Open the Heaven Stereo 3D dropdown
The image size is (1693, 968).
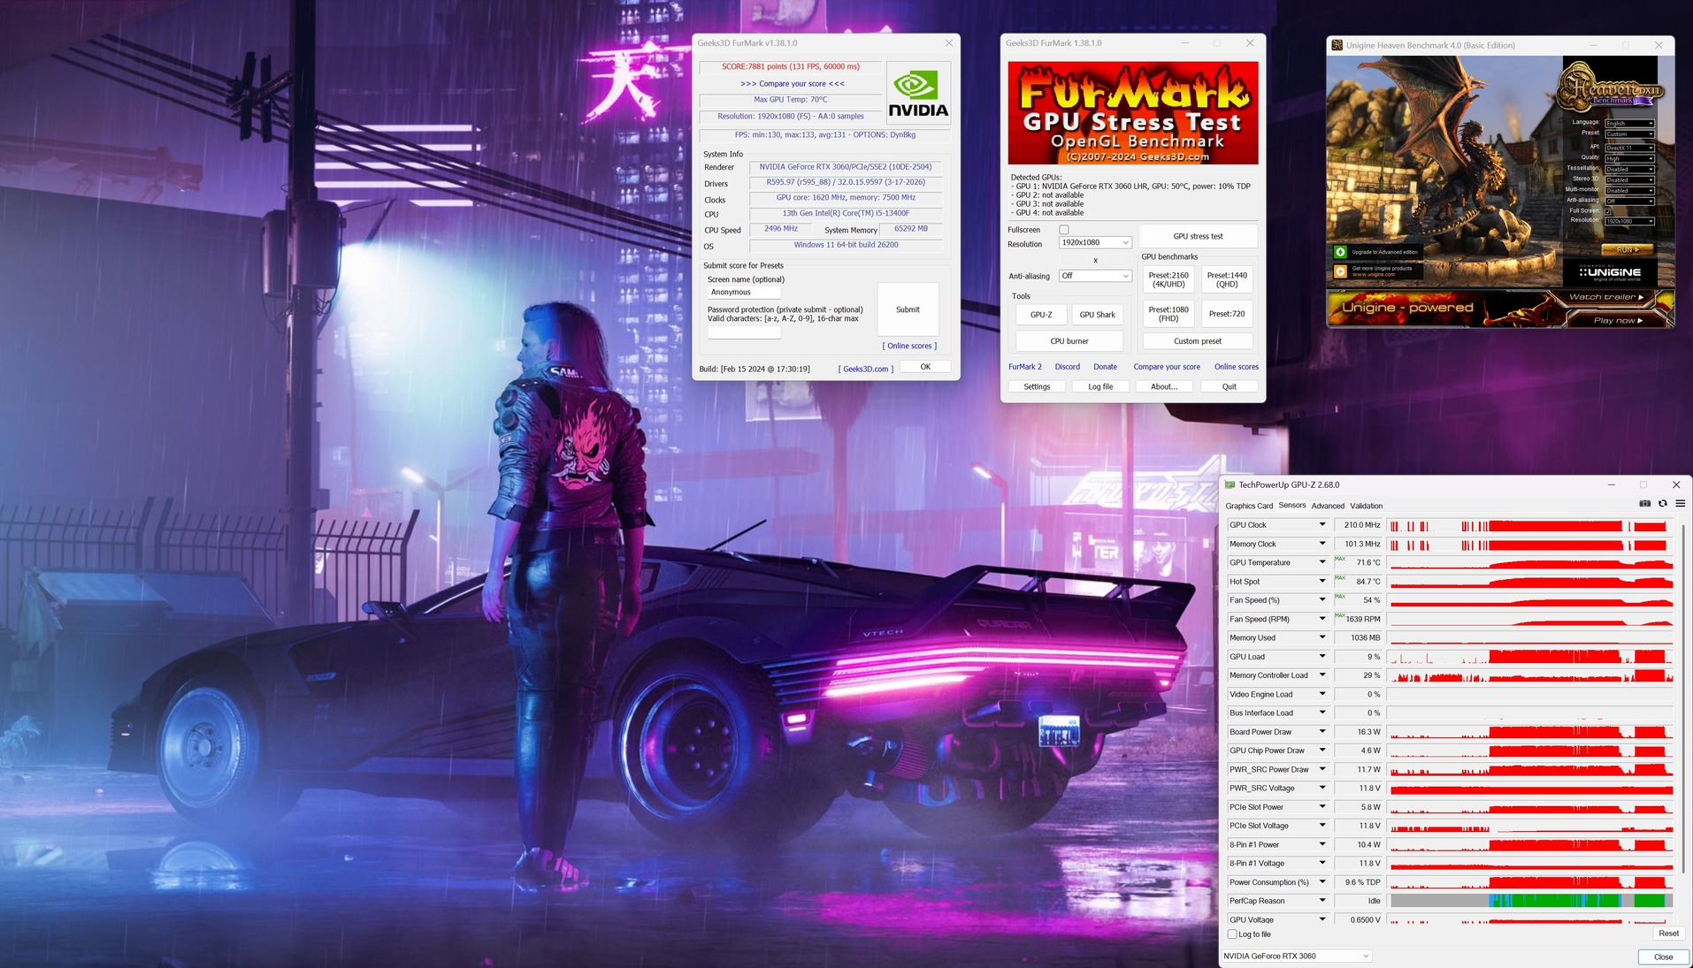pos(1629,179)
